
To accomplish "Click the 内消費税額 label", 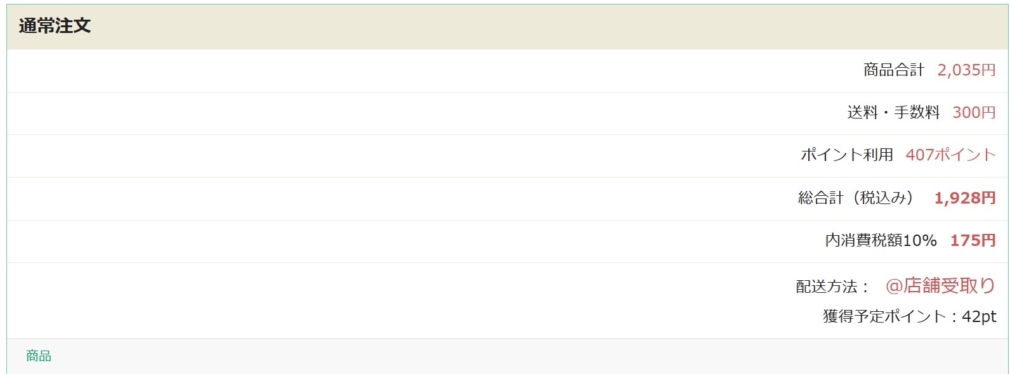I will pos(863,240).
